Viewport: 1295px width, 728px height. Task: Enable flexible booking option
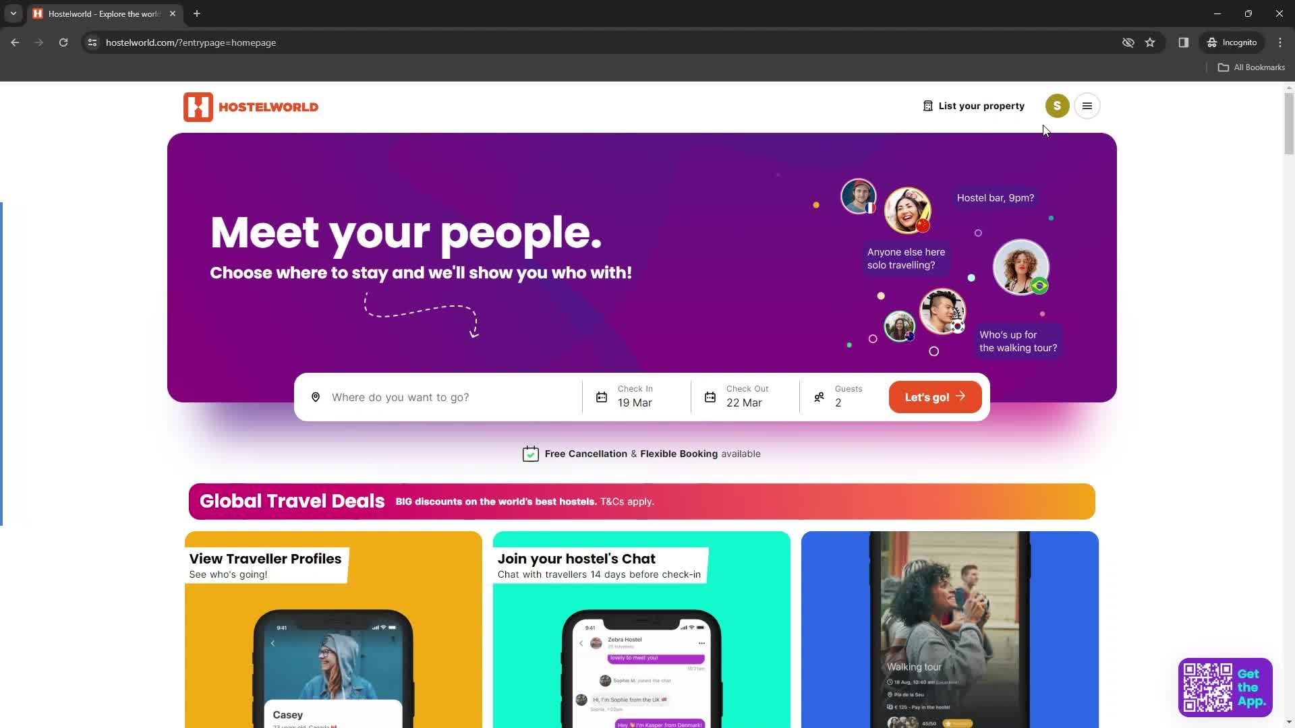pos(679,454)
